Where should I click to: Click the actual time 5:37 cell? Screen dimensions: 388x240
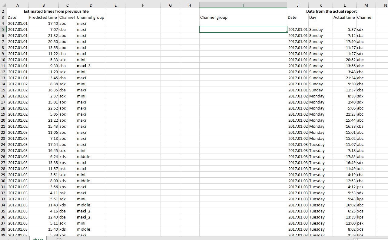(345, 29)
